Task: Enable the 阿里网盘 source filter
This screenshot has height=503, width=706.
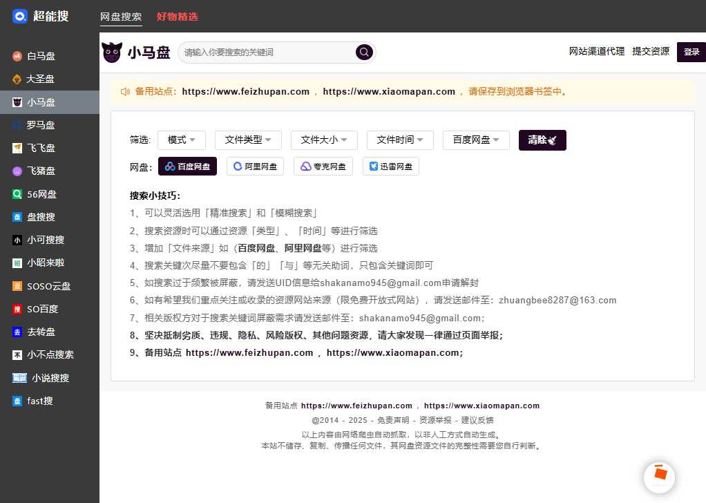Action: point(255,166)
